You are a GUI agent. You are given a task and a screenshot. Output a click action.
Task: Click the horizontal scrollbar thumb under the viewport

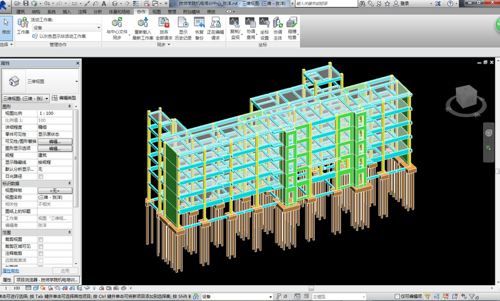coord(311,288)
